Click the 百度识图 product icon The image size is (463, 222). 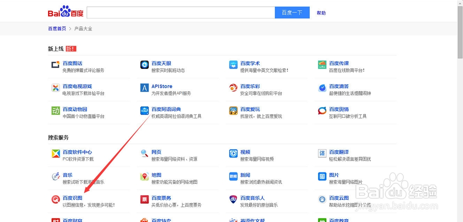click(x=56, y=200)
